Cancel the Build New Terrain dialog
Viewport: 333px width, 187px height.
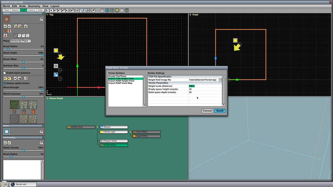pos(207,111)
